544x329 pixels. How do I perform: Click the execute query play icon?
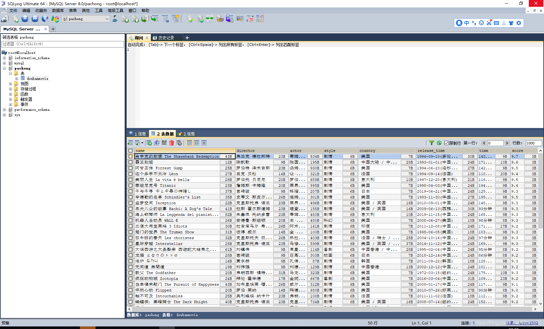pyautogui.click(x=25, y=19)
